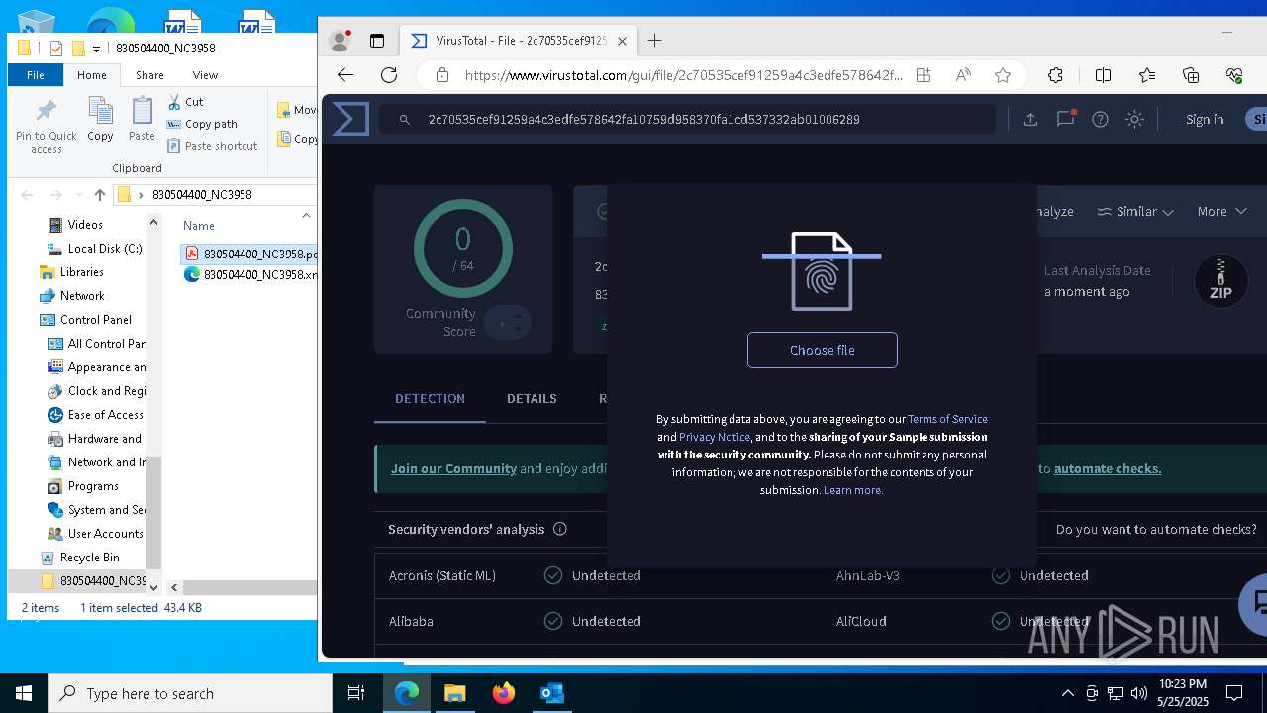
Task: Click the Read aloud icon in address bar
Action: (963, 75)
